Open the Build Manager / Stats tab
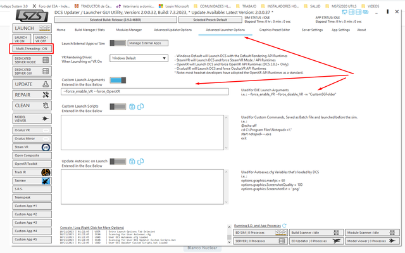This screenshot has width=405, height=253. (90, 30)
